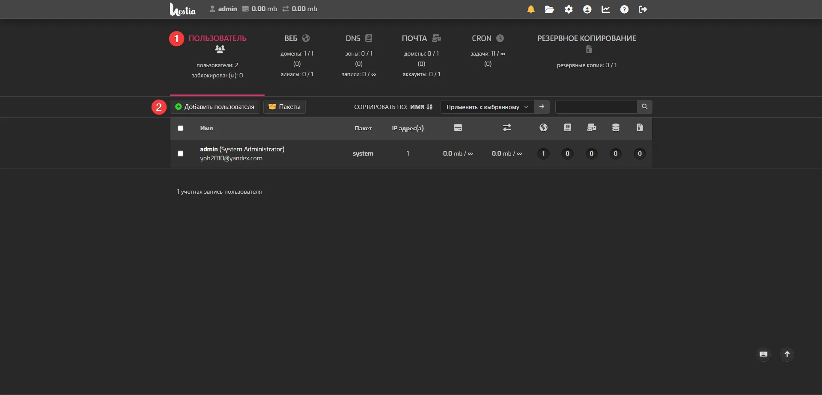Click the keyboard shortcuts icon
This screenshot has width=822, height=395.
(x=763, y=354)
